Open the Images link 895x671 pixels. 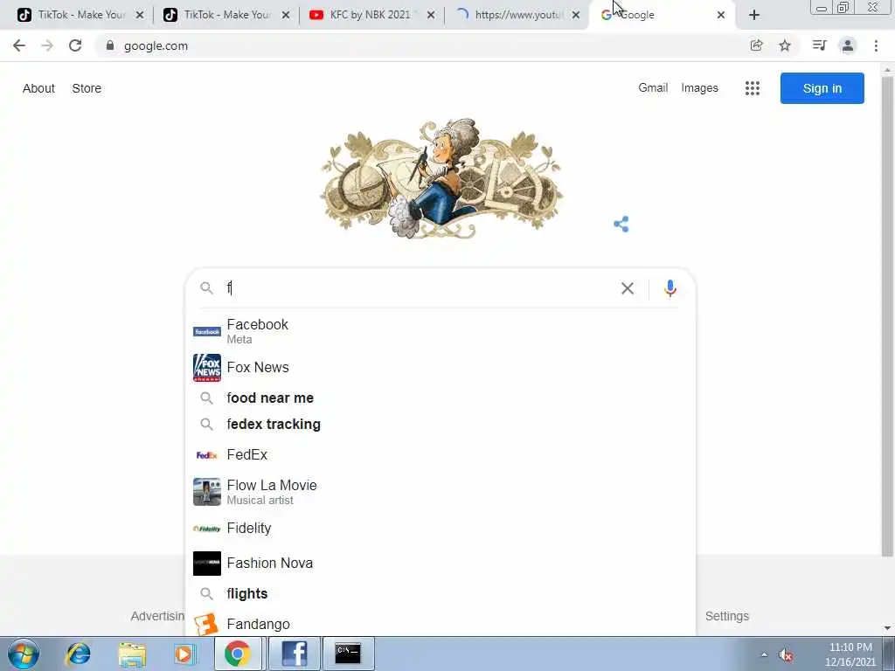tap(699, 88)
